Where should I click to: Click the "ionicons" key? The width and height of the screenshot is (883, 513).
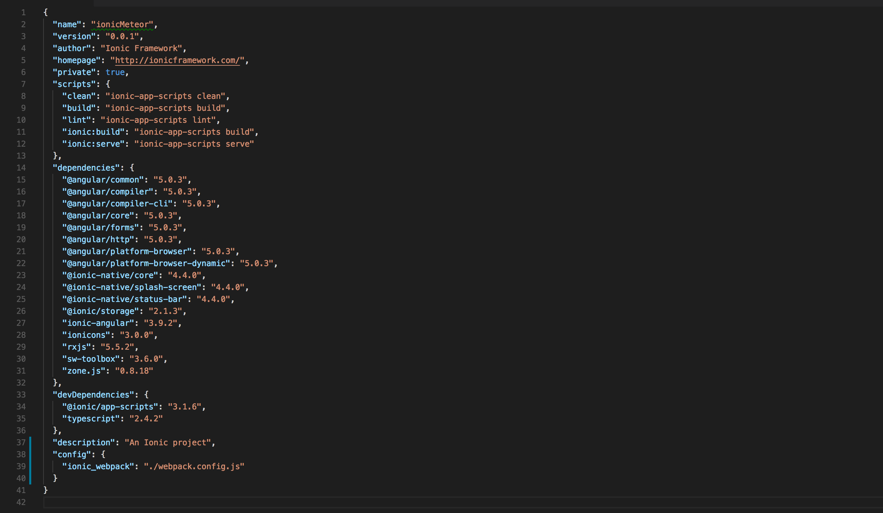86,335
